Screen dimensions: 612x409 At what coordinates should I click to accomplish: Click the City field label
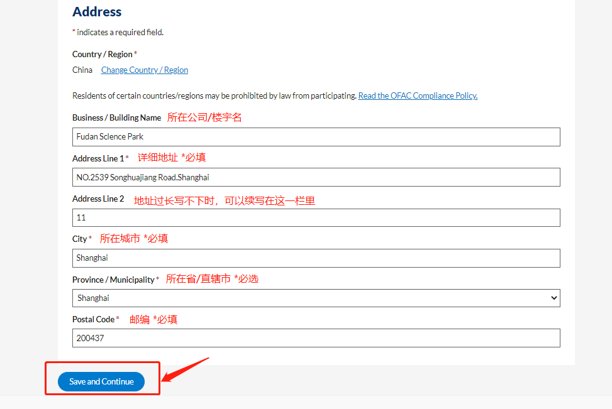[x=80, y=239]
